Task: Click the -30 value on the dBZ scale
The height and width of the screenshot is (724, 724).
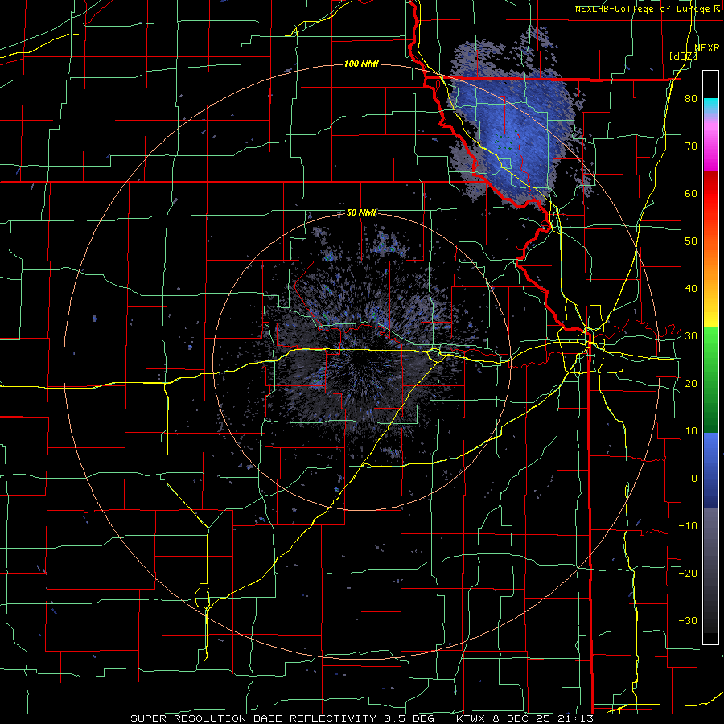Action: click(x=688, y=620)
